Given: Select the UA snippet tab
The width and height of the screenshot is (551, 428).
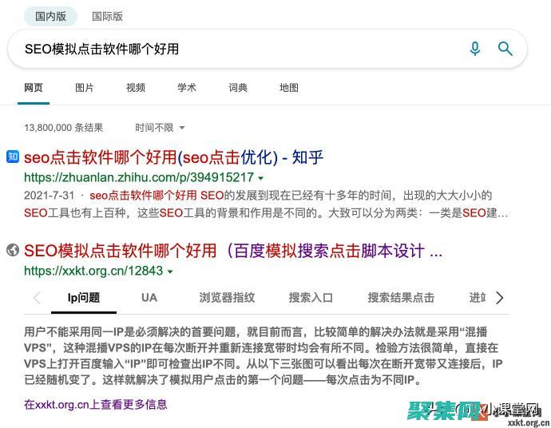Looking at the screenshot, I should coord(149,298).
